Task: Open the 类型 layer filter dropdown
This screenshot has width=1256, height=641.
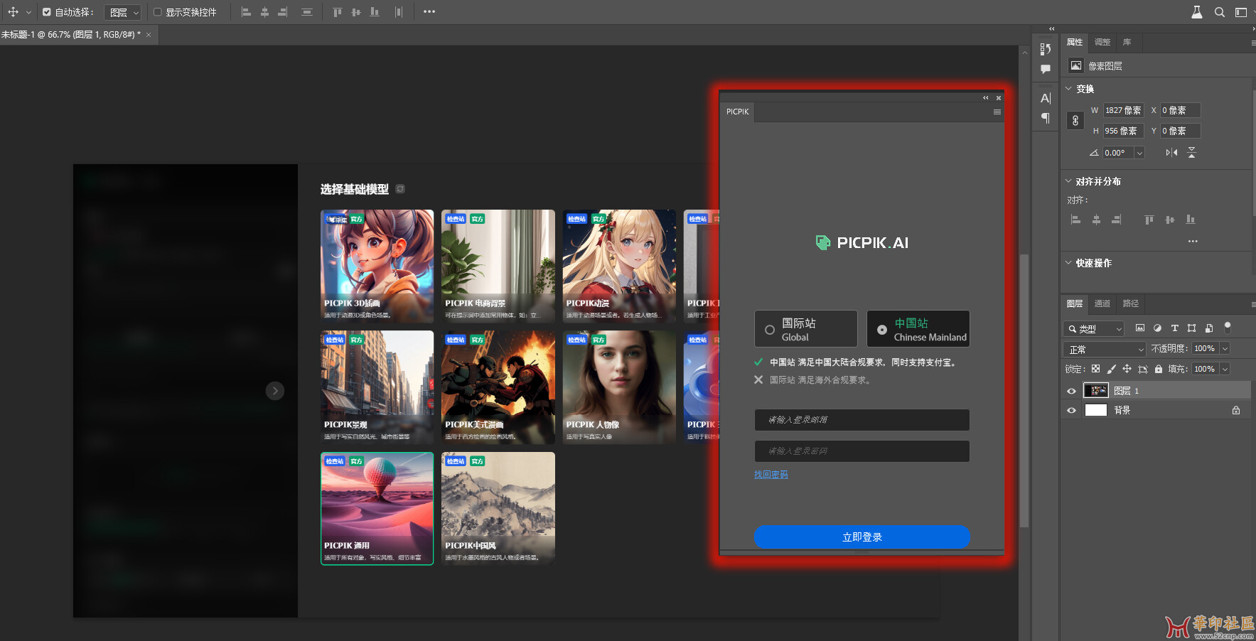Action: point(1094,329)
